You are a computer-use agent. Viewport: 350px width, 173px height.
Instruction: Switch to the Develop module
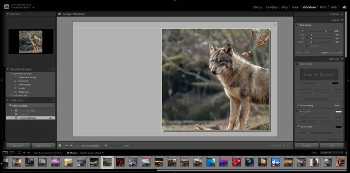[272, 7]
